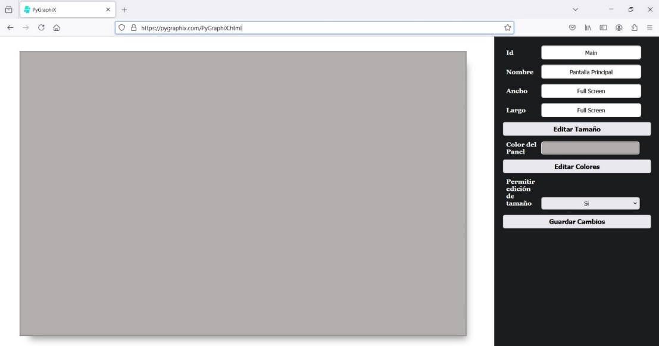This screenshot has width=659, height=346.
Task: Open the Firefox hamburger menu
Action: click(x=649, y=27)
